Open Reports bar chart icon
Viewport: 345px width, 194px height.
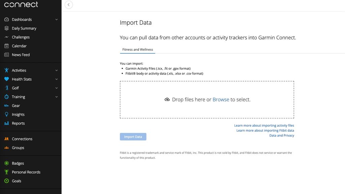[6, 123]
